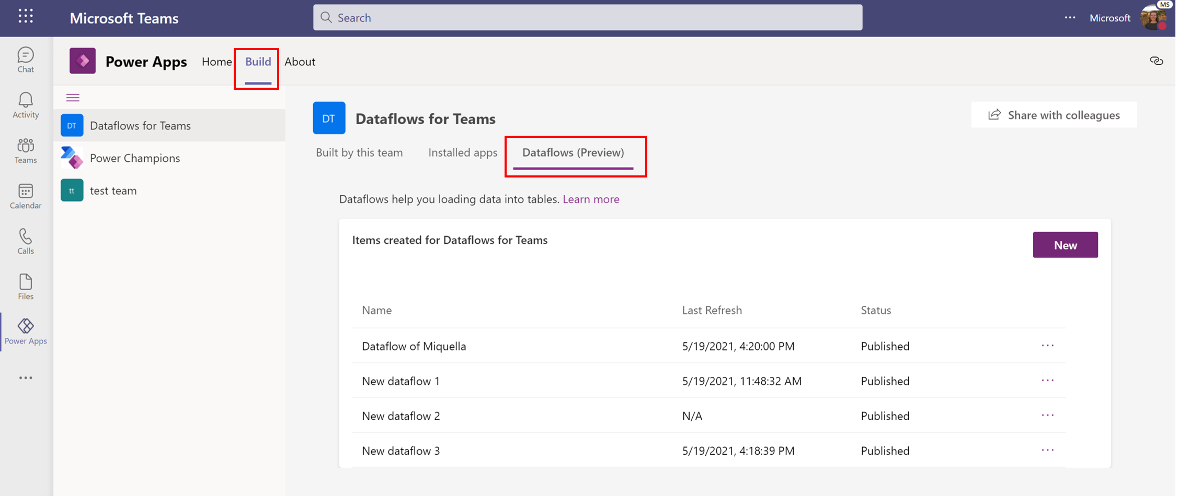This screenshot has width=1178, height=498.
Task: Open the Activity feed
Action: 25,103
